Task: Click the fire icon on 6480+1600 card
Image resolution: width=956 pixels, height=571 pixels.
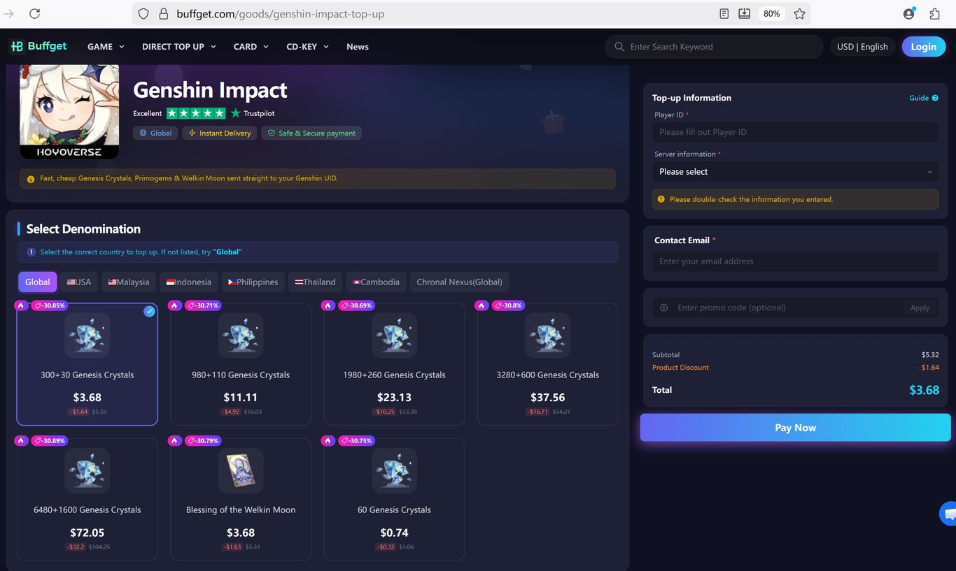Action: [x=21, y=441]
